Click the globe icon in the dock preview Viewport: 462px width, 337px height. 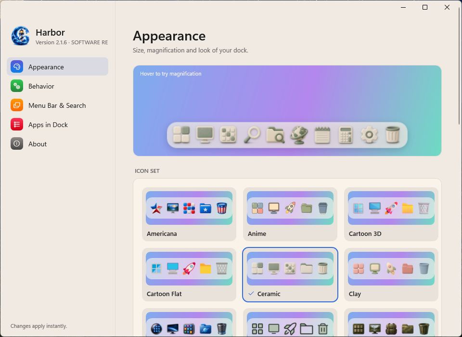click(x=299, y=135)
